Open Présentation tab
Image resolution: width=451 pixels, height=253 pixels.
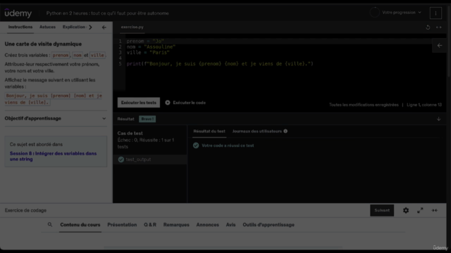[x=122, y=225]
